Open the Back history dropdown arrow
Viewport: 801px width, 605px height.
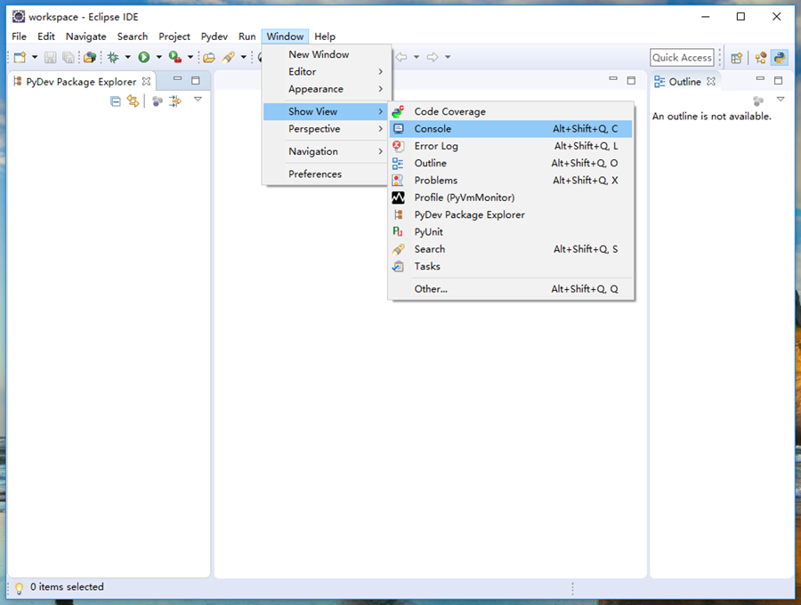click(x=417, y=57)
